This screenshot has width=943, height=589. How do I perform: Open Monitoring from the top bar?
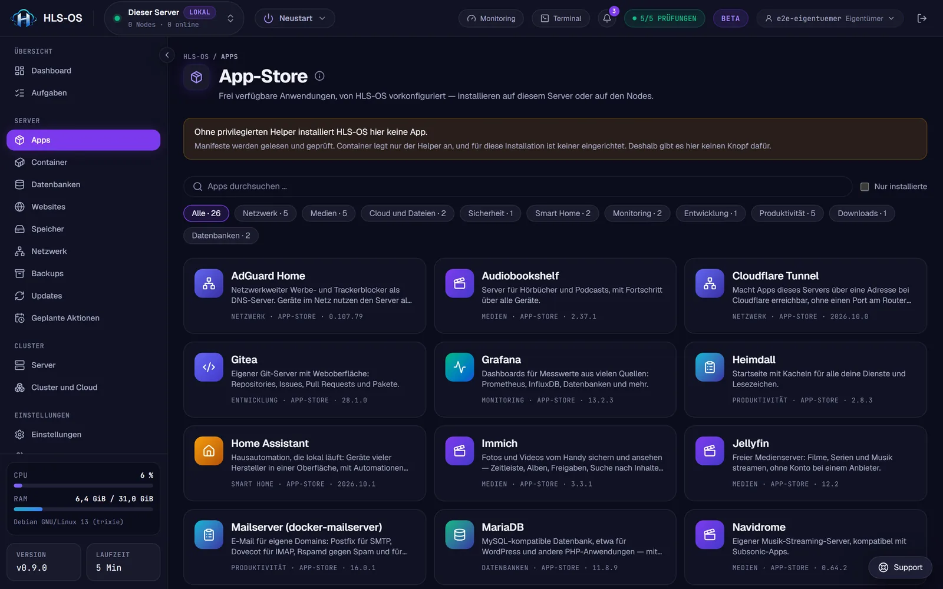(x=491, y=18)
